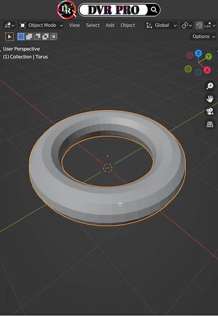Open the Add menu
The width and height of the screenshot is (218, 316).
[110, 26]
